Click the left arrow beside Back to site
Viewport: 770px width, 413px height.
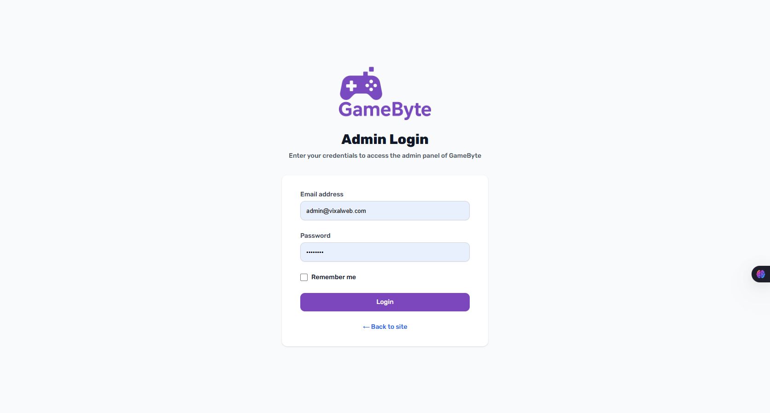(366, 327)
